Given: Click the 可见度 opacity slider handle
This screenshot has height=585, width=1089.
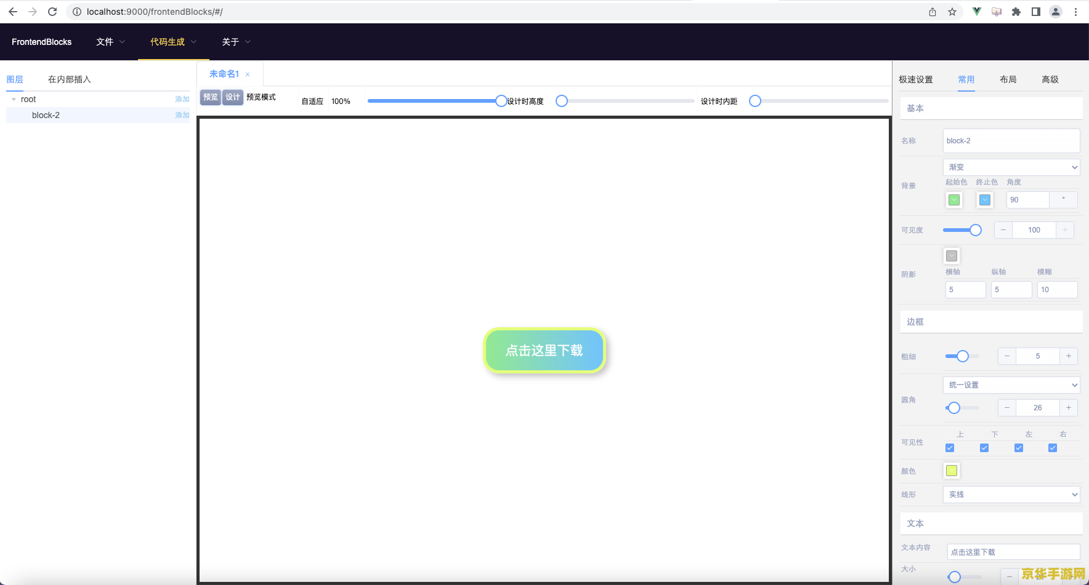Looking at the screenshot, I should [x=976, y=230].
